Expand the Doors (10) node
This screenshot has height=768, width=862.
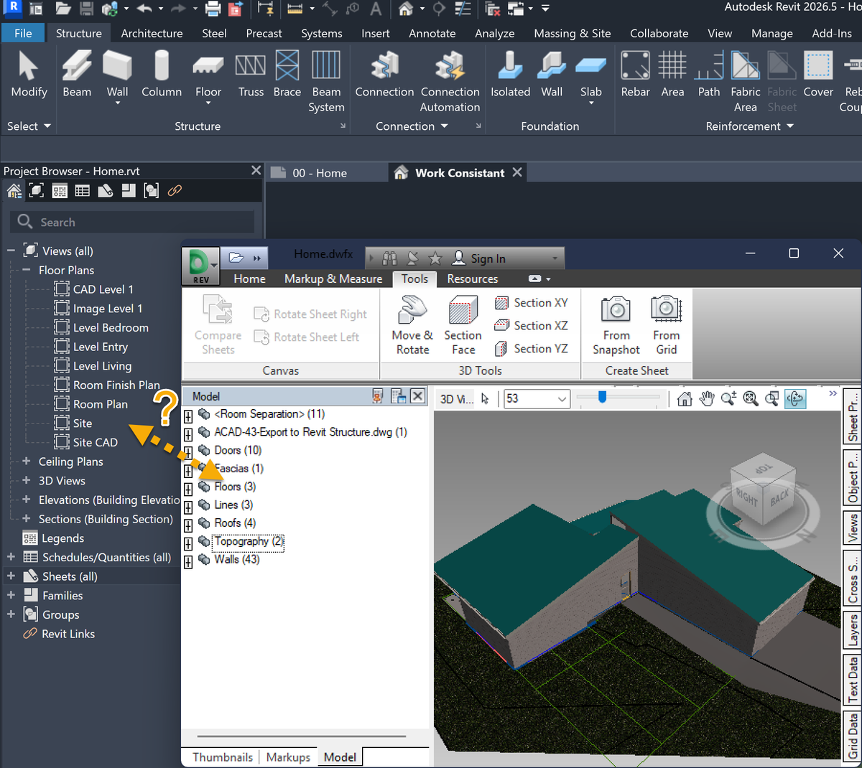[x=188, y=452]
